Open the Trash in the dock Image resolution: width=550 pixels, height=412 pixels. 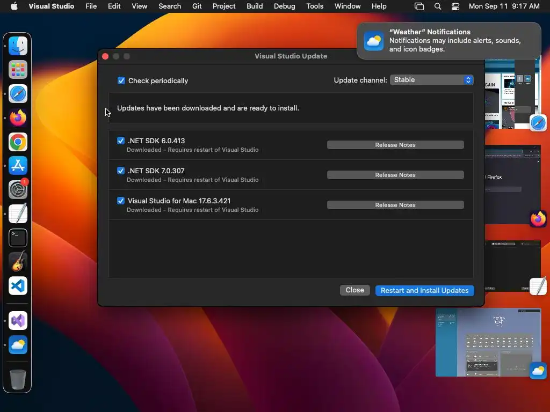point(18,379)
